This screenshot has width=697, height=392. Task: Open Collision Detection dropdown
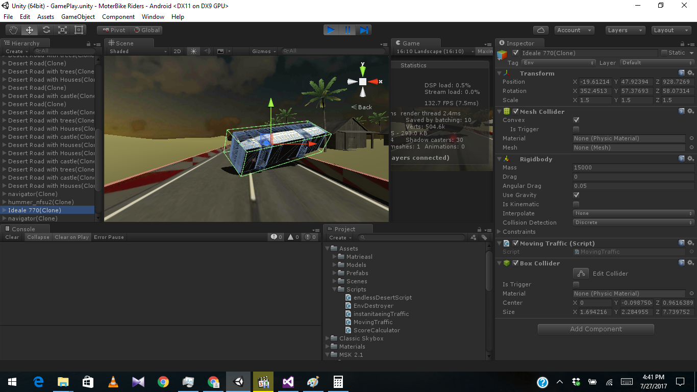[634, 223]
